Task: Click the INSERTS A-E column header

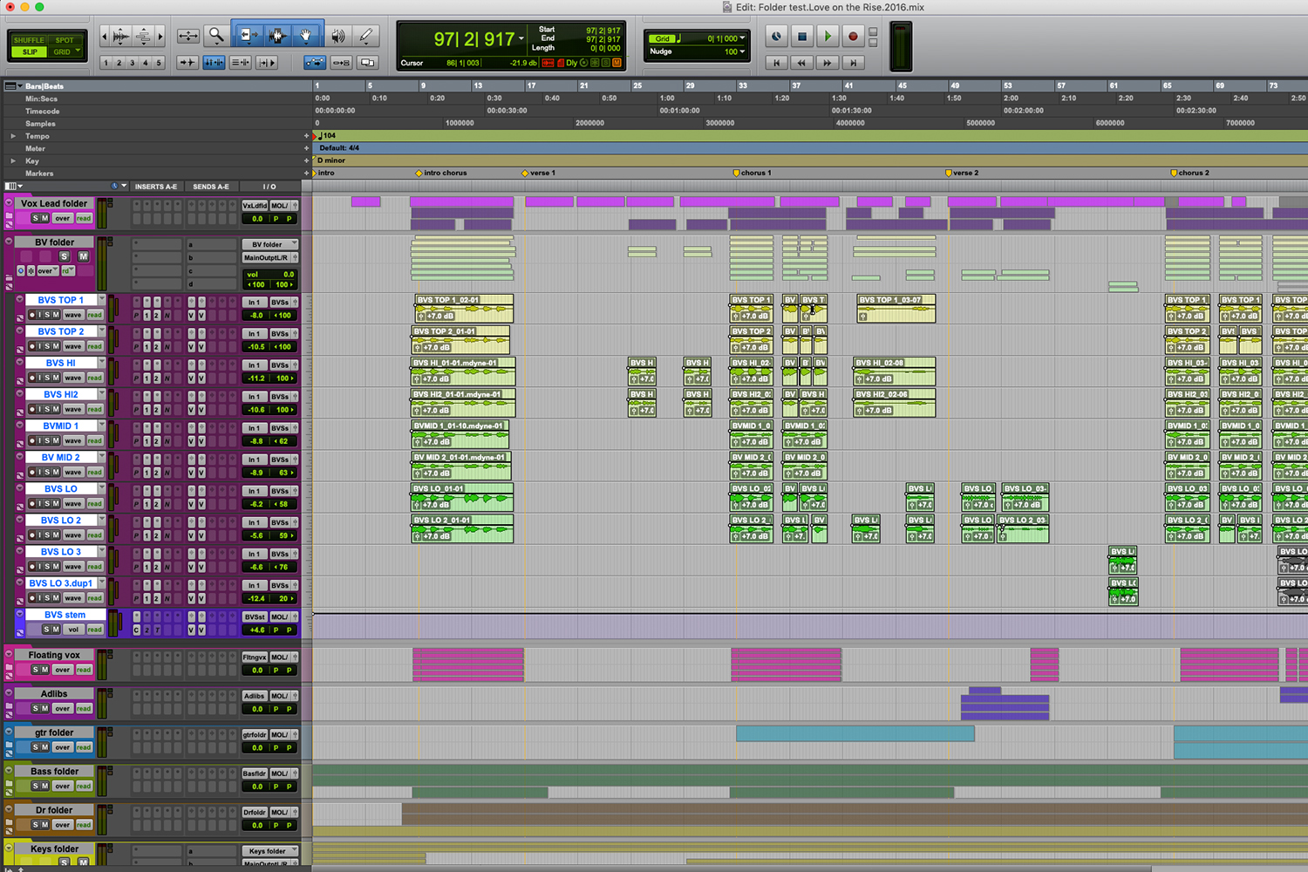Action: 155,187
